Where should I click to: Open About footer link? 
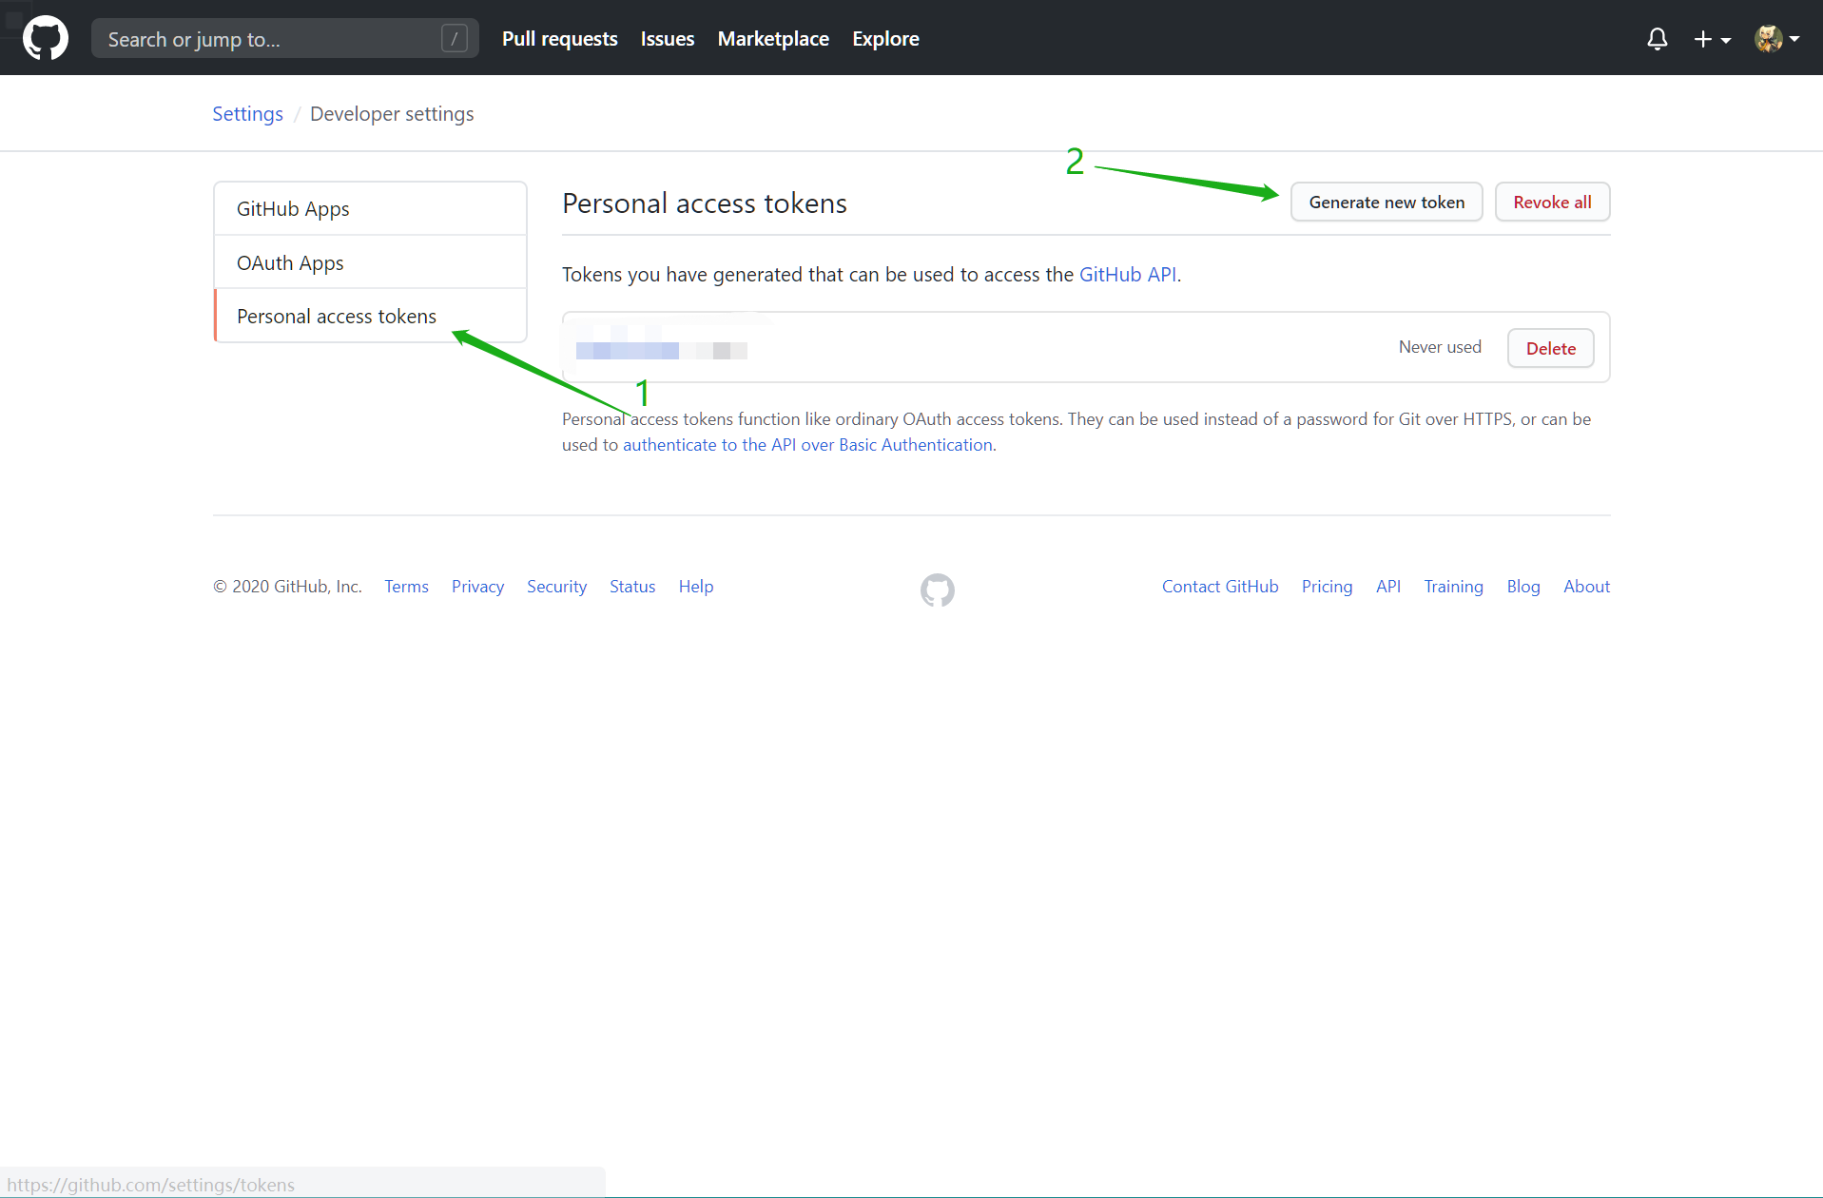coord(1586,587)
